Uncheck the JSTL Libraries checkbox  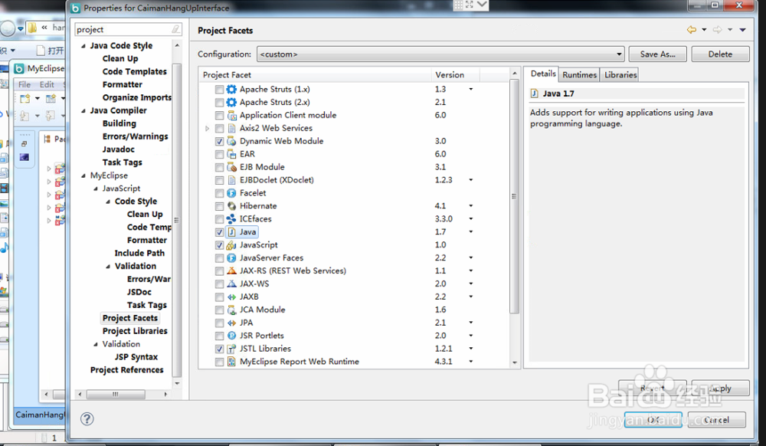pyautogui.click(x=219, y=349)
